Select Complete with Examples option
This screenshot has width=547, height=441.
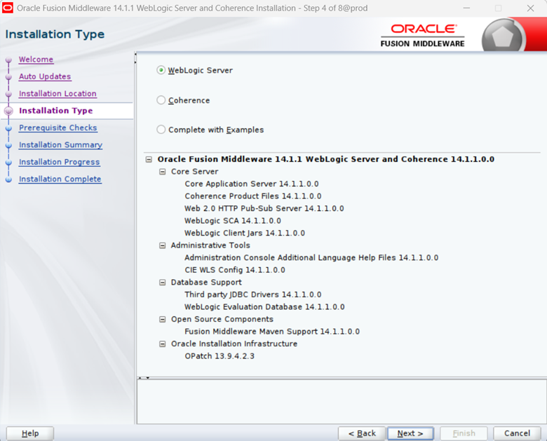161,130
